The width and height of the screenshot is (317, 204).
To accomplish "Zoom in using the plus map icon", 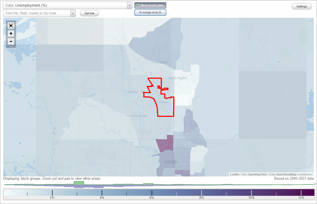I will coord(11,34).
